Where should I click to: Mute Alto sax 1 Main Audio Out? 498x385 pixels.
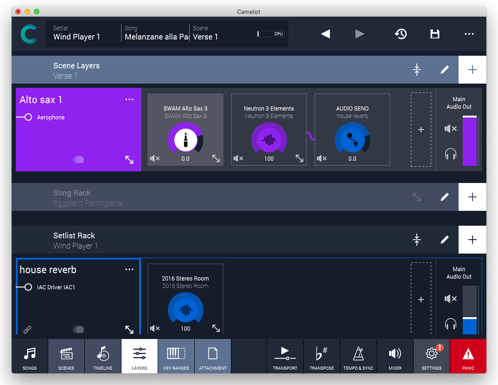[451, 129]
